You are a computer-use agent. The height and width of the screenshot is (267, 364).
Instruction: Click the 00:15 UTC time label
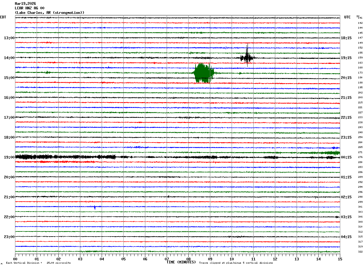coord(346,157)
